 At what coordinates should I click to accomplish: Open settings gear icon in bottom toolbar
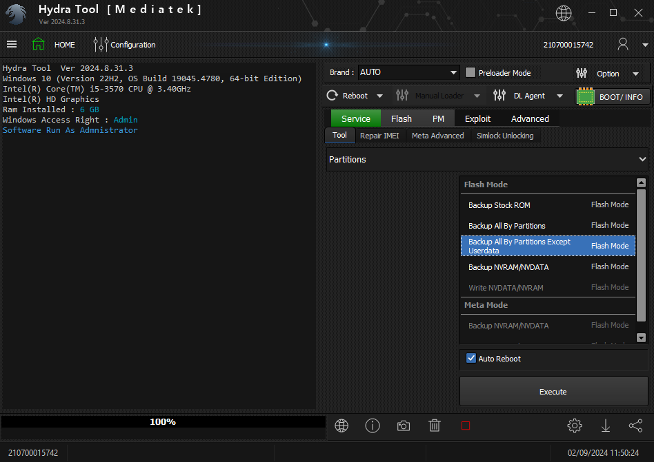click(575, 426)
